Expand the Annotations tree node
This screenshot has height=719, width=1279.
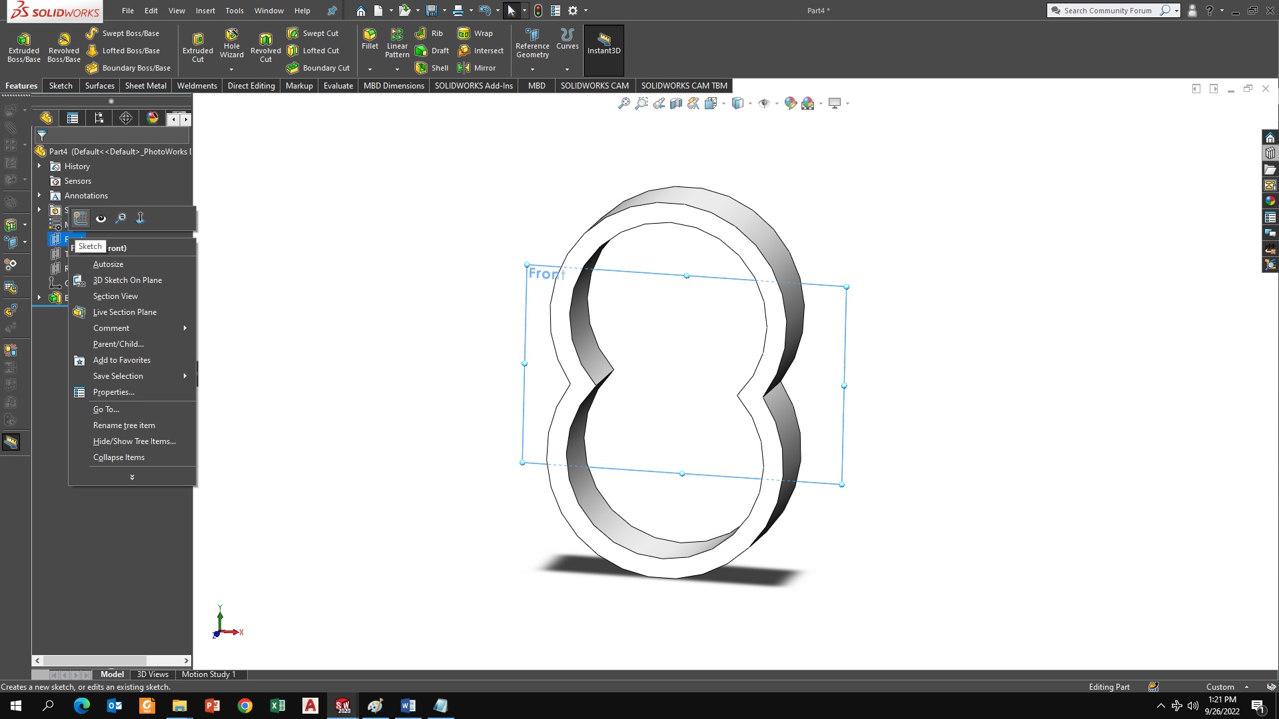(39, 195)
